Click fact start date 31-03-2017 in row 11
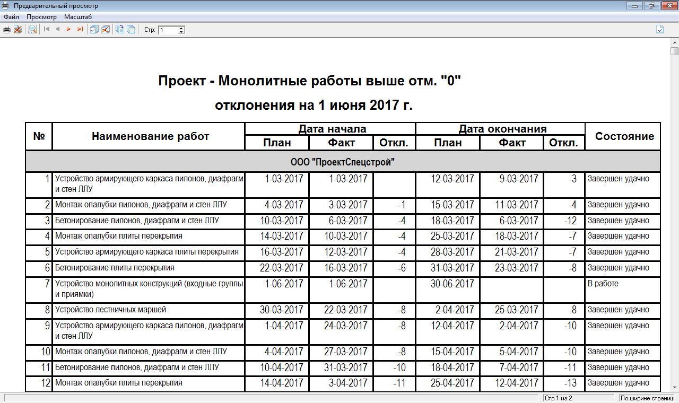 pyautogui.click(x=346, y=367)
